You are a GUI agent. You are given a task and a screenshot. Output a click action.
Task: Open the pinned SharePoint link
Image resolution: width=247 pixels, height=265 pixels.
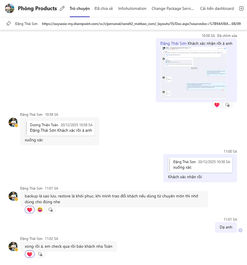pyautogui.click(x=141, y=24)
